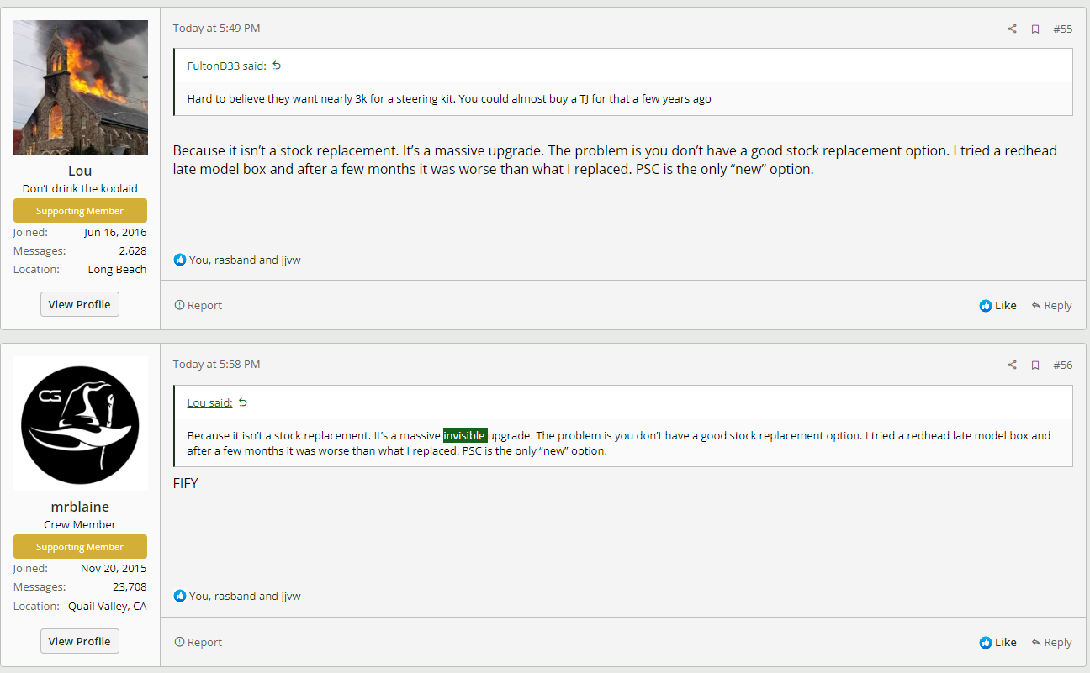This screenshot has height=673, width=1090.
Task: View Profile of mrblaine
Action: pos(80,641)
